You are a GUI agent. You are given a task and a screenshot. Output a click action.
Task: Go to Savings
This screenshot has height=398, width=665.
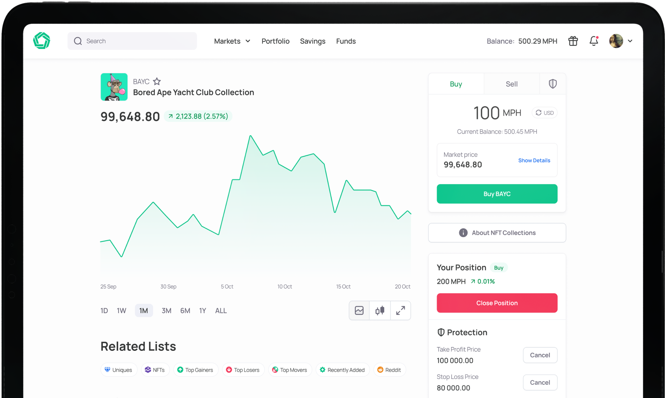click(x=312, y=41)
